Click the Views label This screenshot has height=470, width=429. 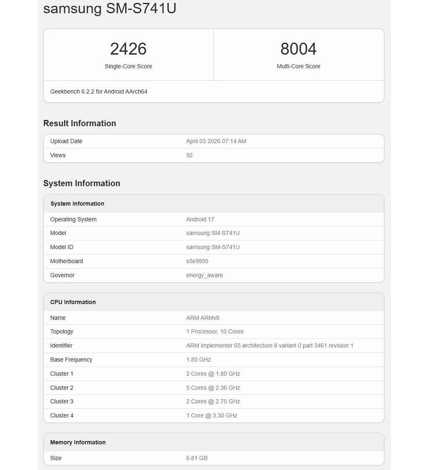(58, 155)
